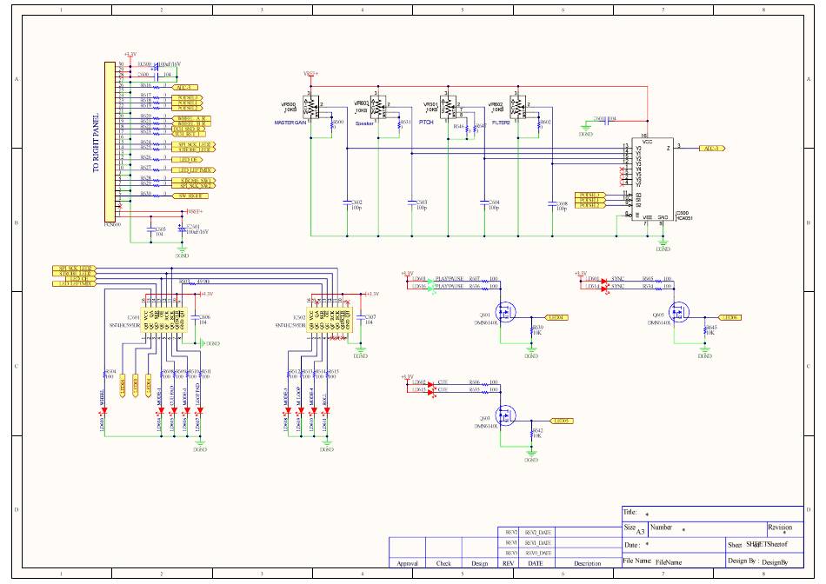Click the LED_OE port beside R626
826x584 pixels.
click(x=187, y=160)
